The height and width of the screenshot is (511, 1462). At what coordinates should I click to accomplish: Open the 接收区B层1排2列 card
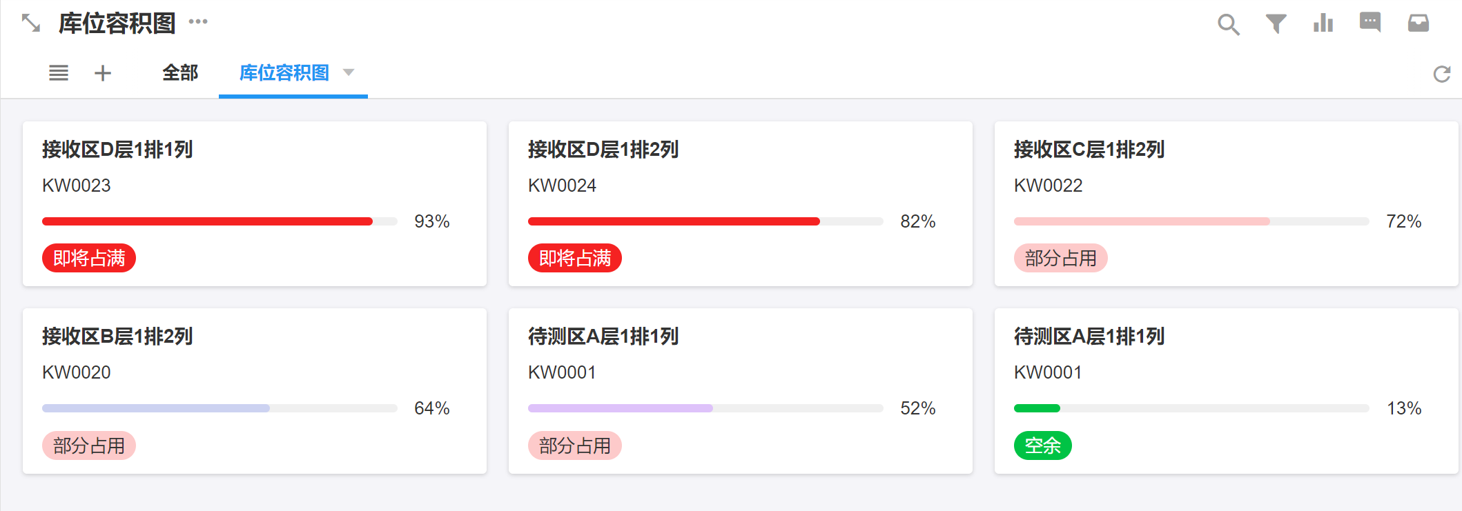click(117, 337)
